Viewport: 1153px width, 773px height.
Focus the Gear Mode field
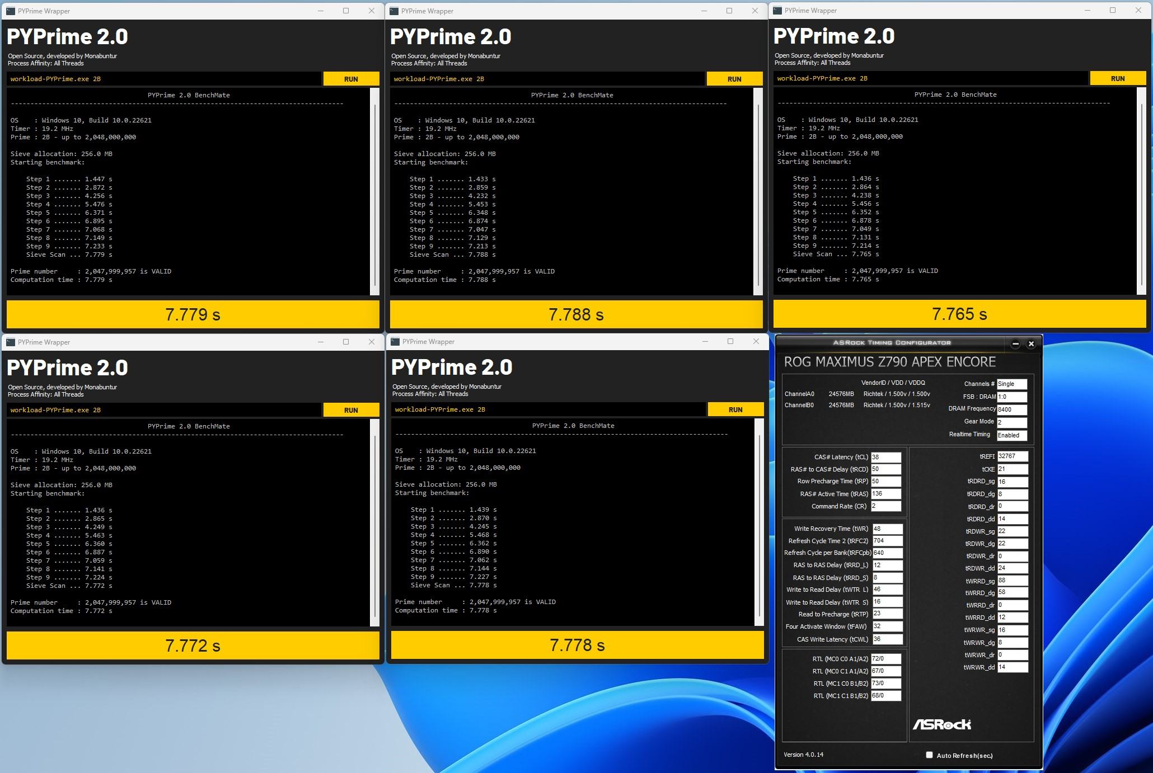click(1011, 422)
